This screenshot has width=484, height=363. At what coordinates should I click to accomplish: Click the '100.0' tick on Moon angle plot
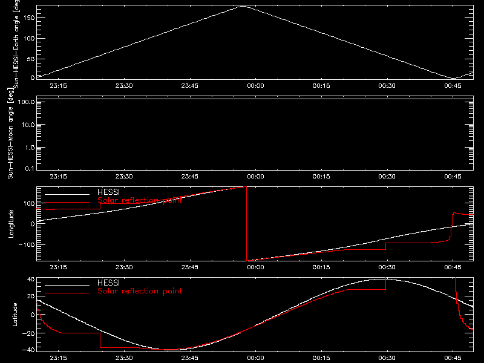(26, 102)
